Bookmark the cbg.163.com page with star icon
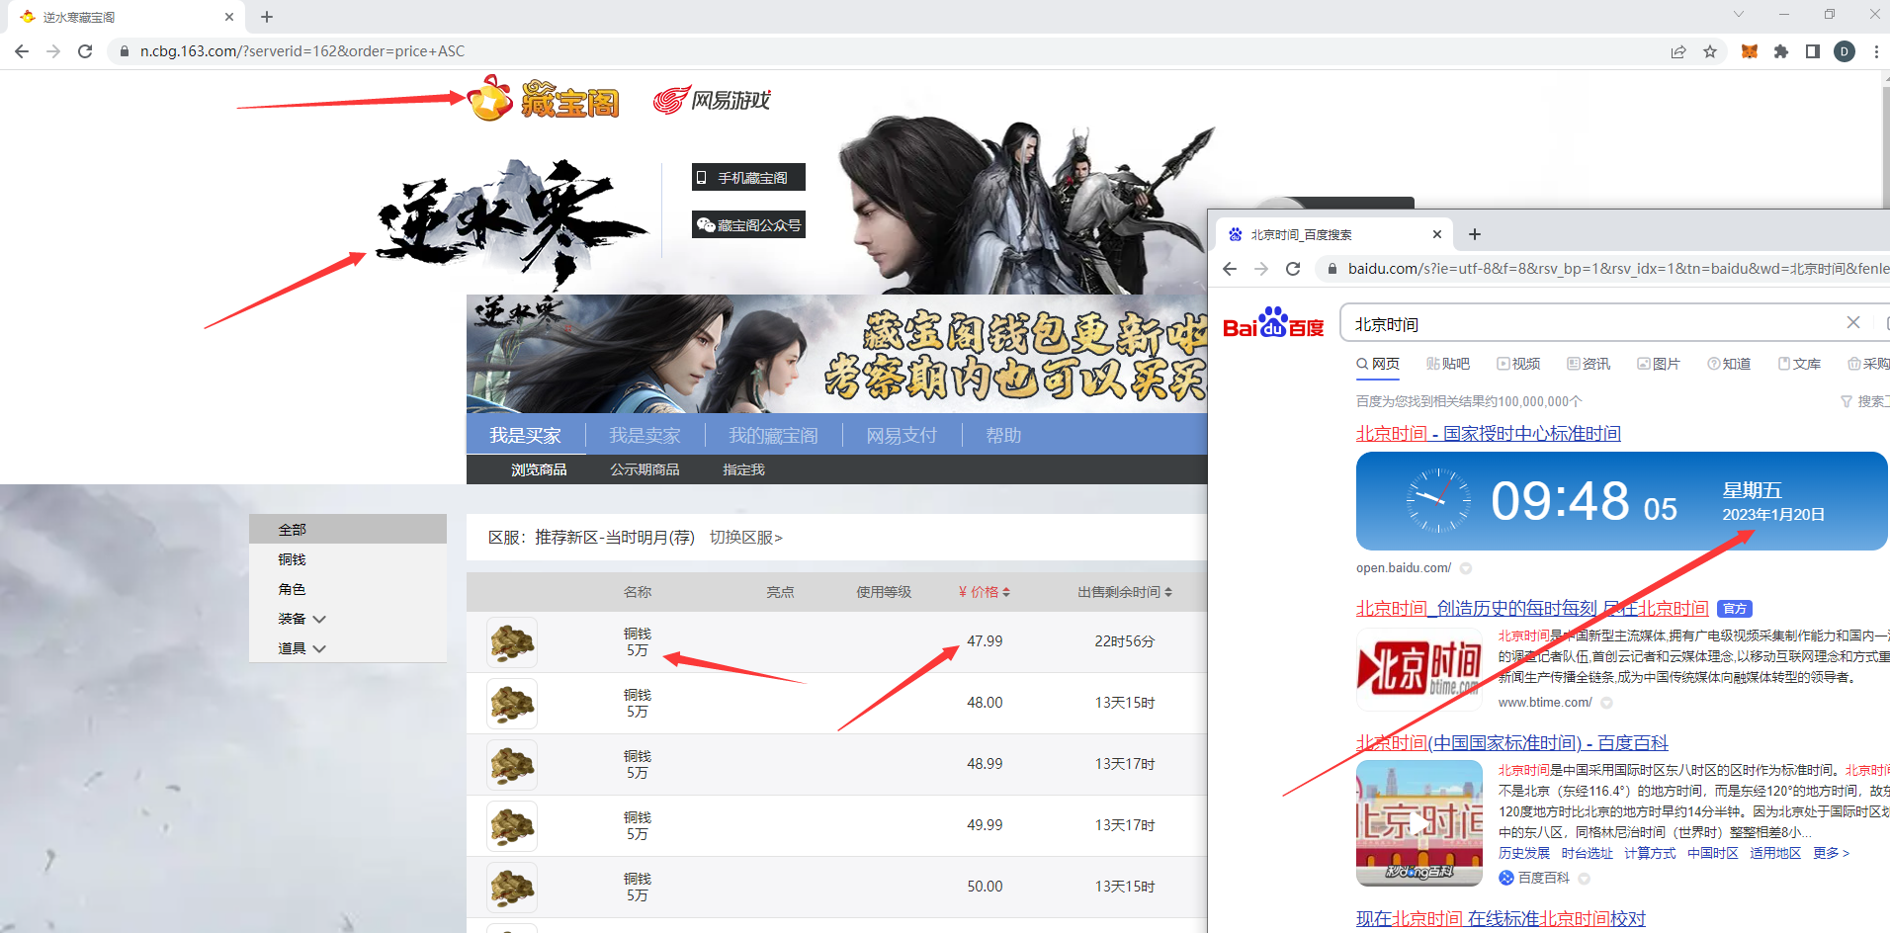This screenshot has width=1890, height=933. [1710, 51]
